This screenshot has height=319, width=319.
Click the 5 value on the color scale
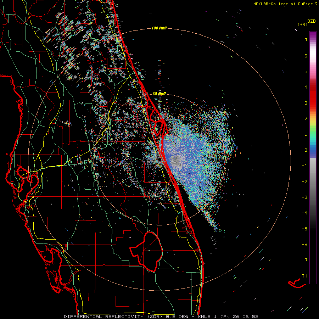pyautogui.click(x=306, y=71)
